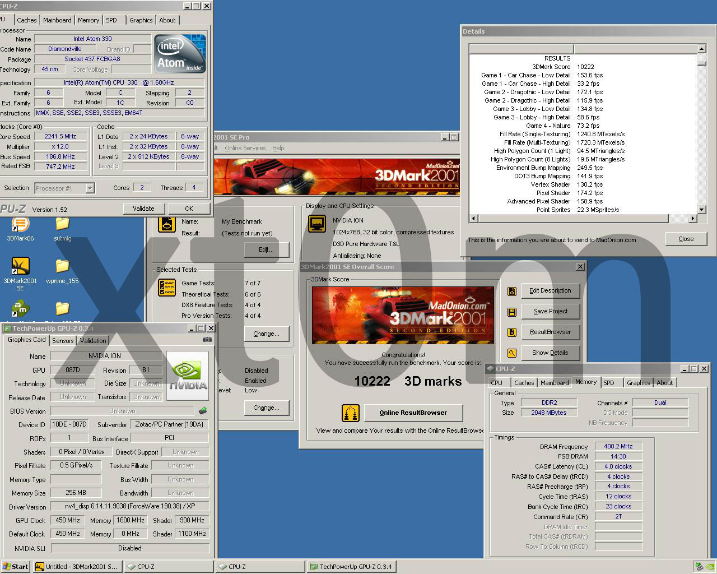
Task: Switch to Untitled - 3DMark2001 taskbar button
Action: click(x=77, y=567)
